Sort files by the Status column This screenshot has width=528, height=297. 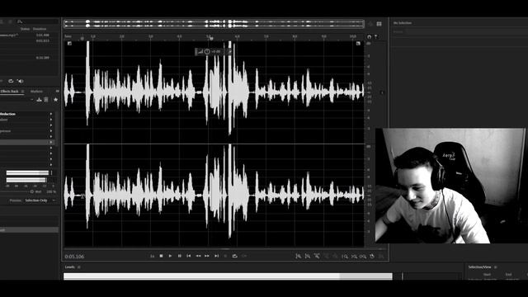[x=25, y=29]
